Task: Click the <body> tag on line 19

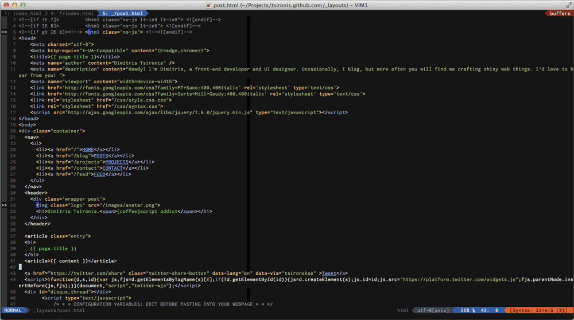Action: 28,125
